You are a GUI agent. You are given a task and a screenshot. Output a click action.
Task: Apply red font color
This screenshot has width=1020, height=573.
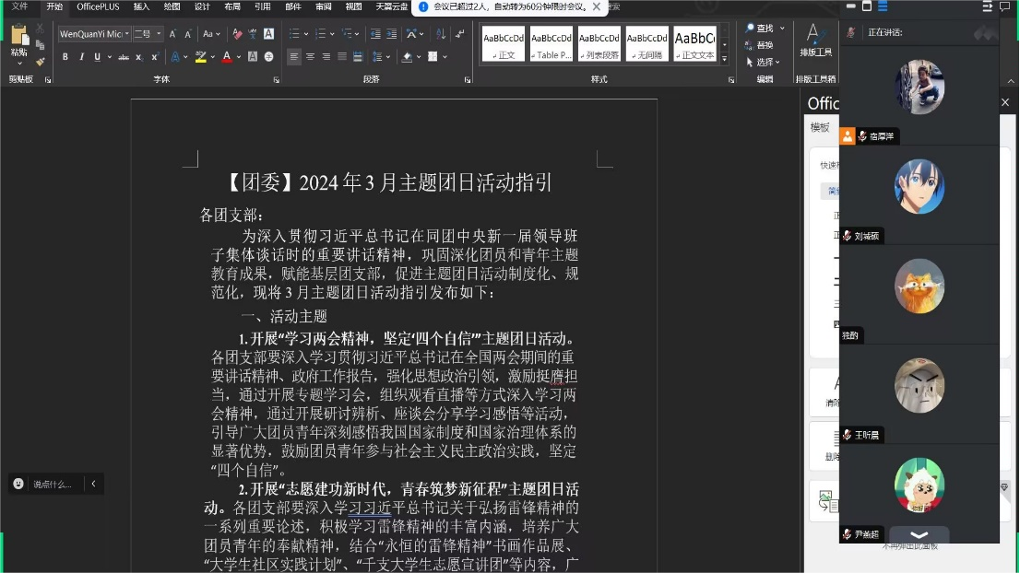pos(226,57)
